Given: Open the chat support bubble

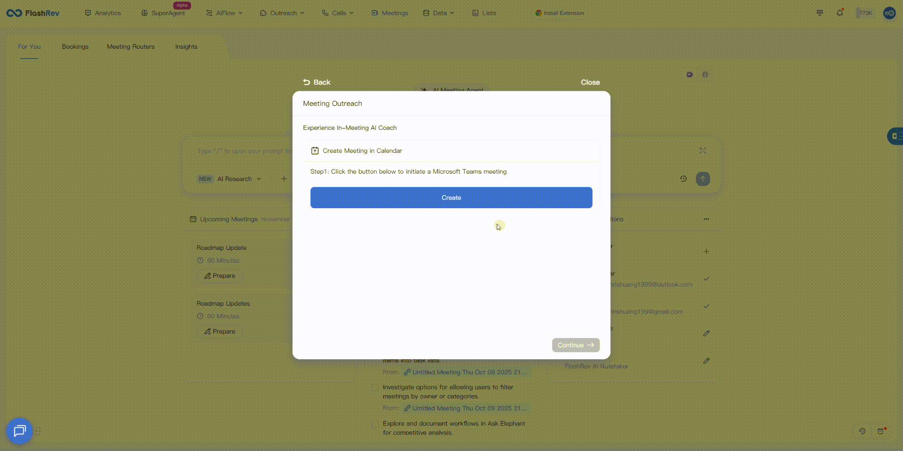Looking at the screenshot, I should tap(20, 431).
